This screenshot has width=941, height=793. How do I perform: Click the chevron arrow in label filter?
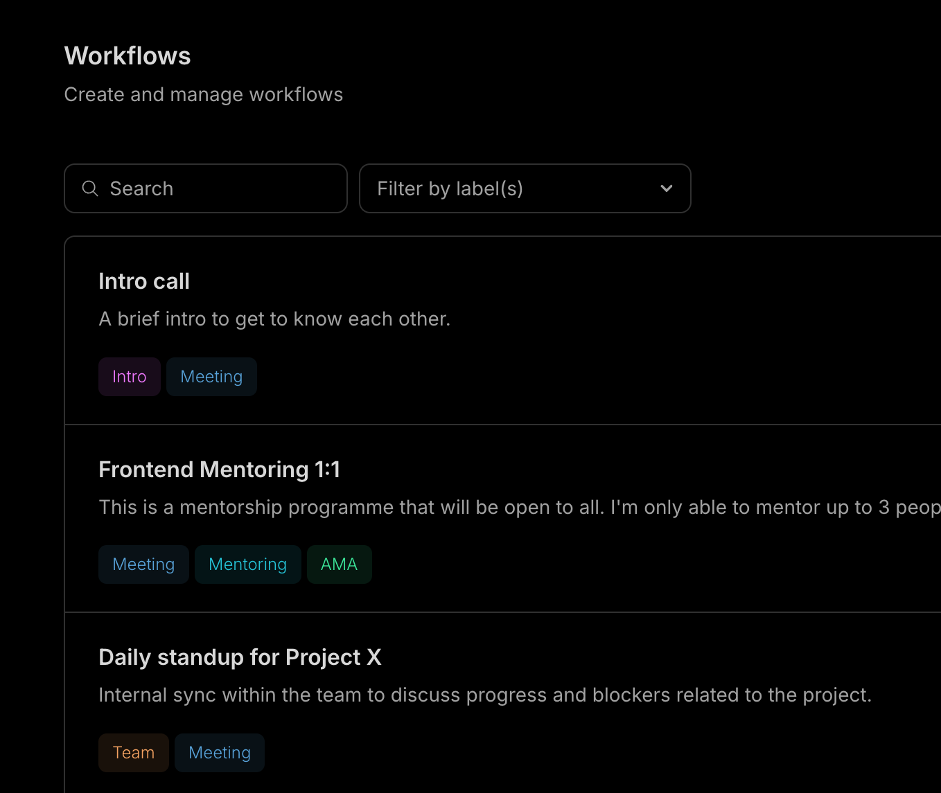667,188
